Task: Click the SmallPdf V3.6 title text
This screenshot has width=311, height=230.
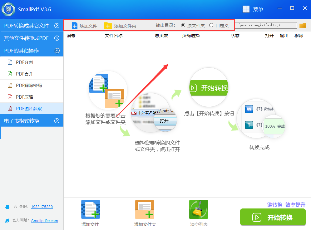Action: click(x=35, y=9)
